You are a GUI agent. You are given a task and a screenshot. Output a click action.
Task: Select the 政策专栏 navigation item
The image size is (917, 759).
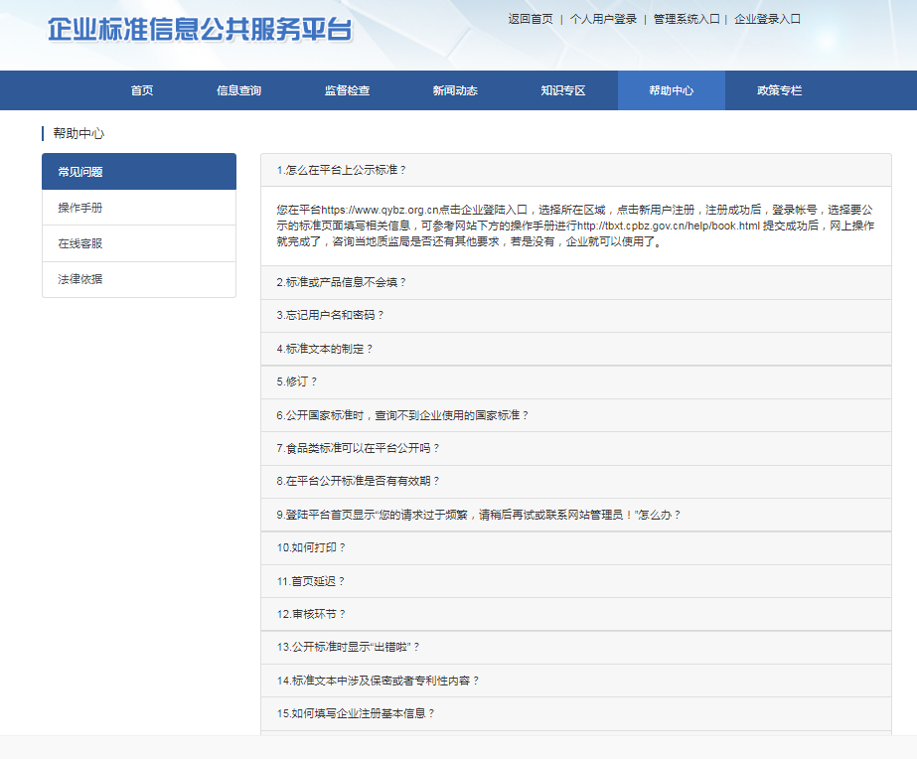point(779,90)
